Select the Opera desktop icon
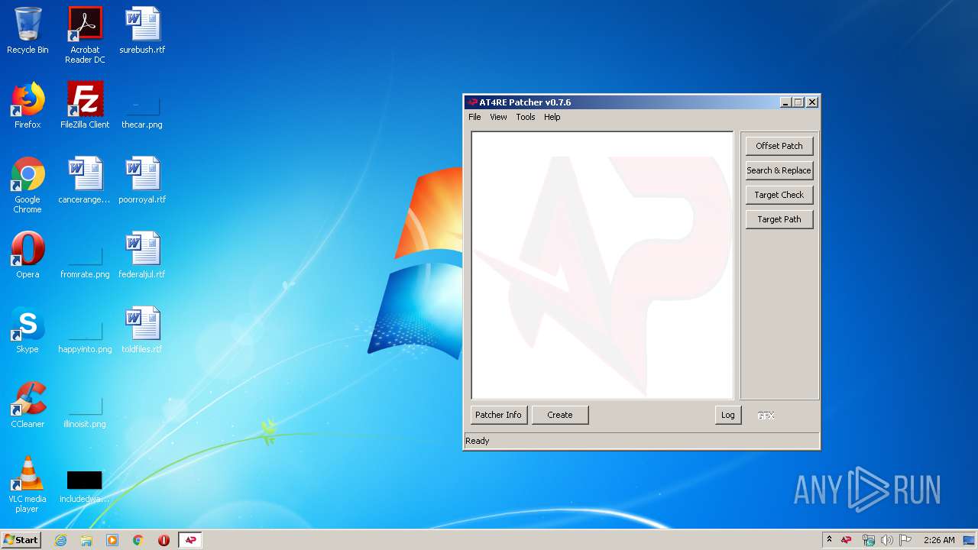Image resolution: width=978 pixels, height=550 pixels. pyautogui.click(x=28, y=256)
